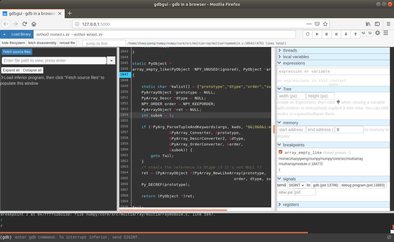Expand the registers section
Screen dimensions: 394x242
pos(333,205)
